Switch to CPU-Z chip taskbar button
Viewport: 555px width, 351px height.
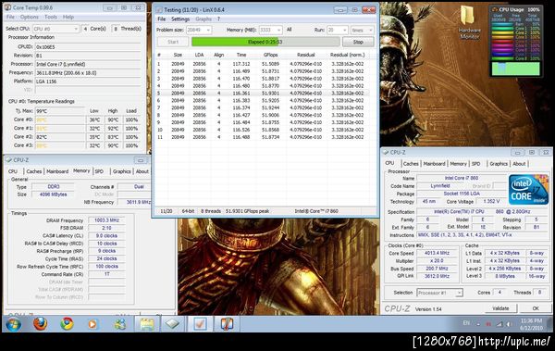point(173,324)
